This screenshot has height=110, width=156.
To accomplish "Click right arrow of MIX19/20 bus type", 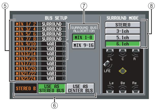I will point(64,69).
